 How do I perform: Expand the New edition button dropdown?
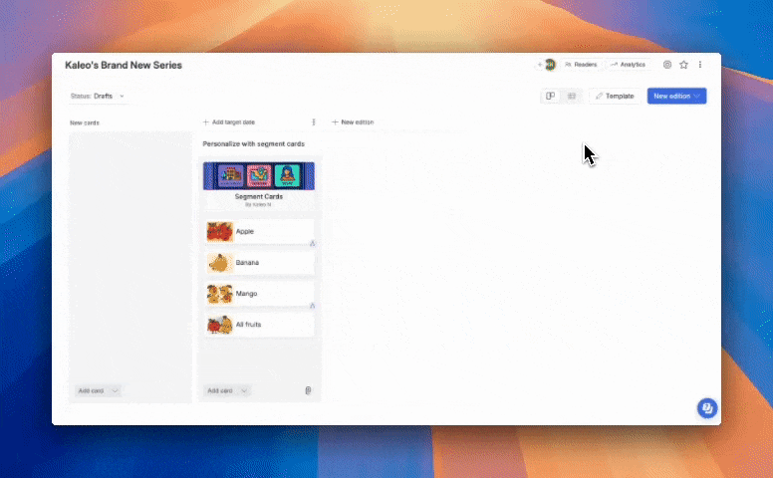(x=697, y=96)
